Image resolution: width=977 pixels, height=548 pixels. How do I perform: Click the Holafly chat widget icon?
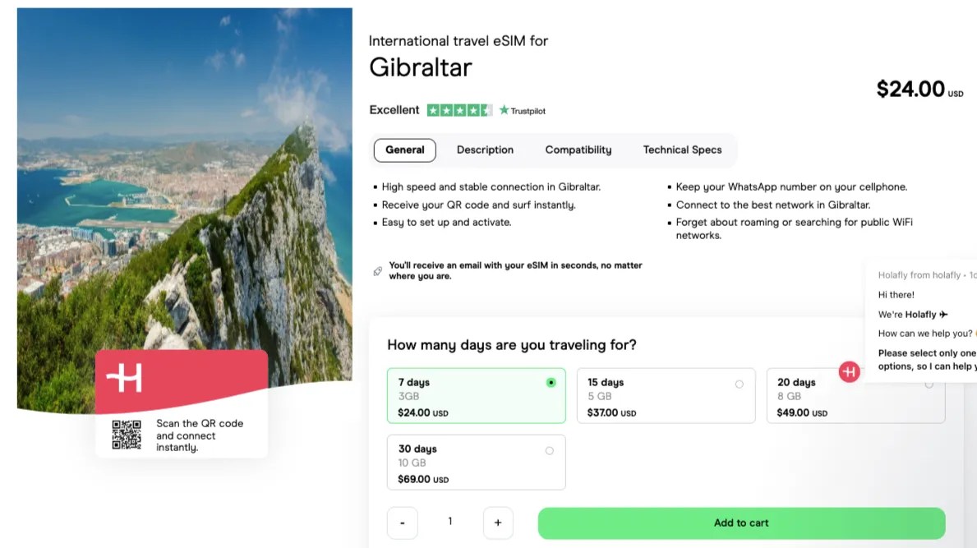tap(849, 372)
